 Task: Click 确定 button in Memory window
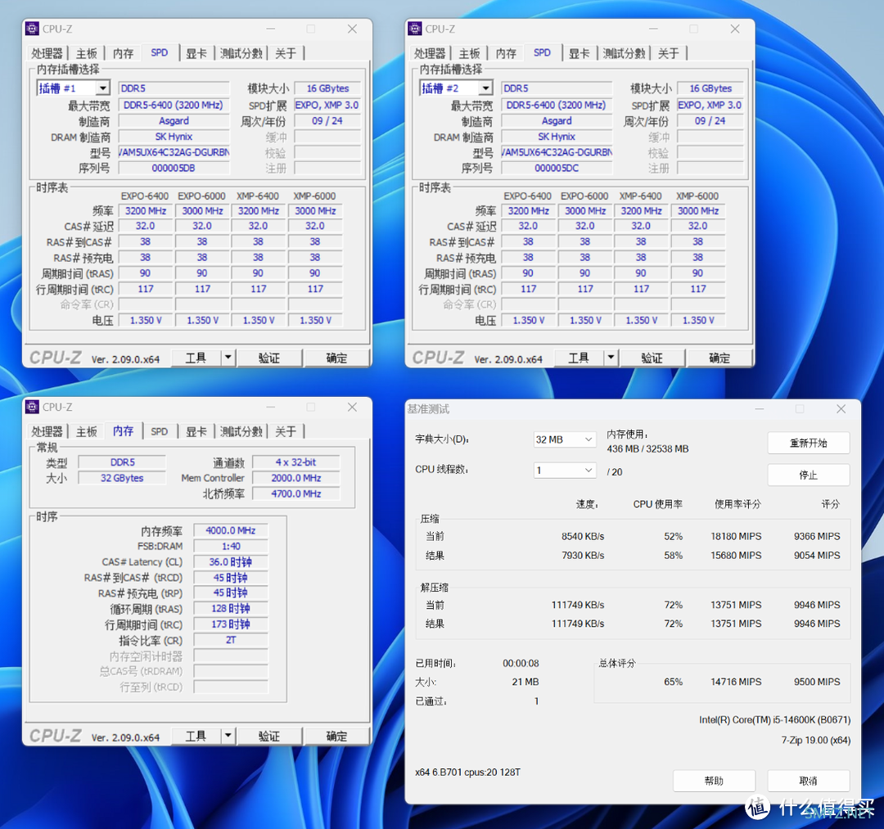(336, 736)
